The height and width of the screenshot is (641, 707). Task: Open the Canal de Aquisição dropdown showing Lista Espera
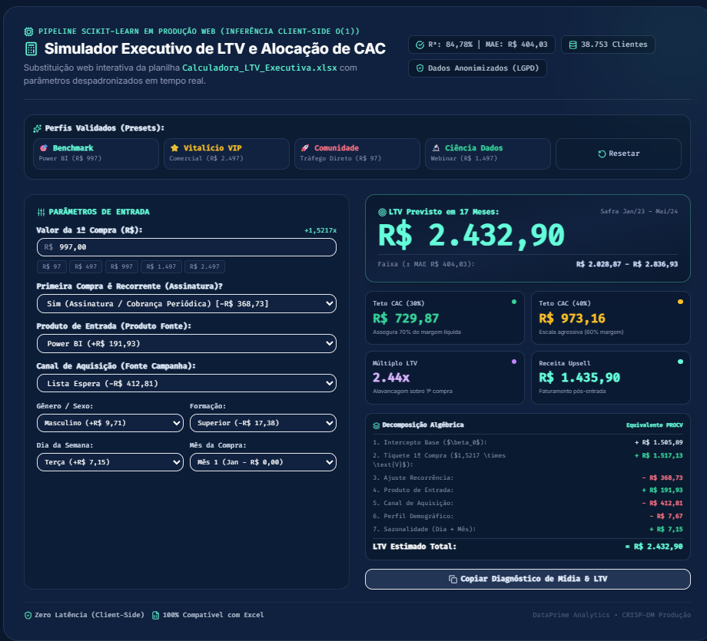coord(187,383)
